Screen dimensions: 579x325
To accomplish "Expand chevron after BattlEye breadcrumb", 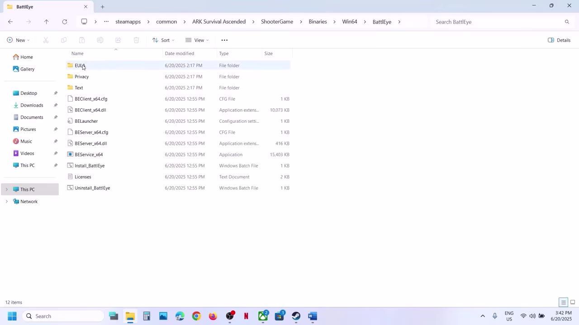I will [399, 22].
